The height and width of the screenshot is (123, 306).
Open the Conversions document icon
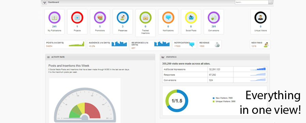pyautogui.click(x=214, y=18)
